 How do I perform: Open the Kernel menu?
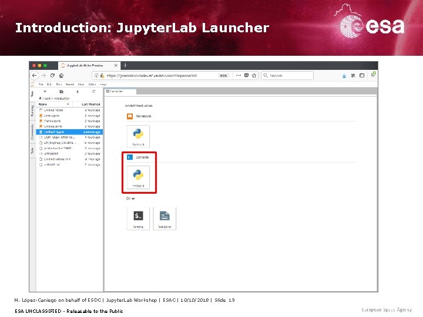point(69,85)
